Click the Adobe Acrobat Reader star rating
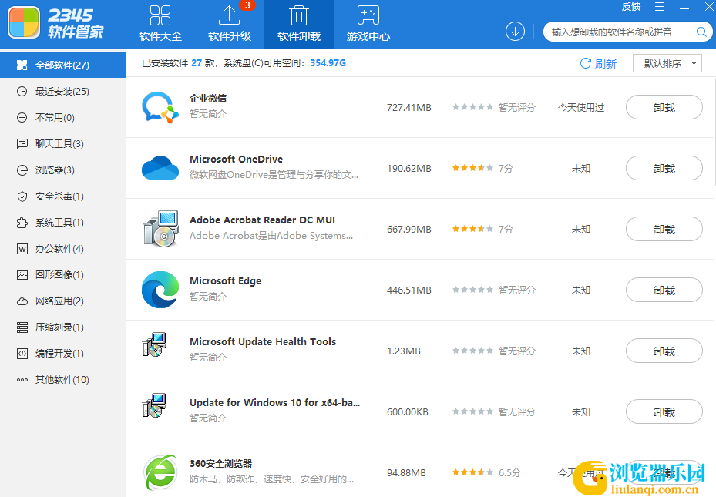The height and width of the screenshot is (497, 716). click(472, 229)
